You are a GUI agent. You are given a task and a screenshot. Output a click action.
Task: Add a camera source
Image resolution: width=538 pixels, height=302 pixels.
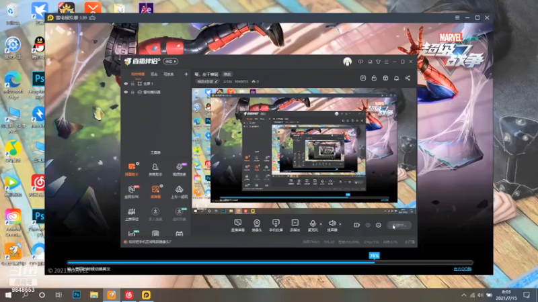257,225
